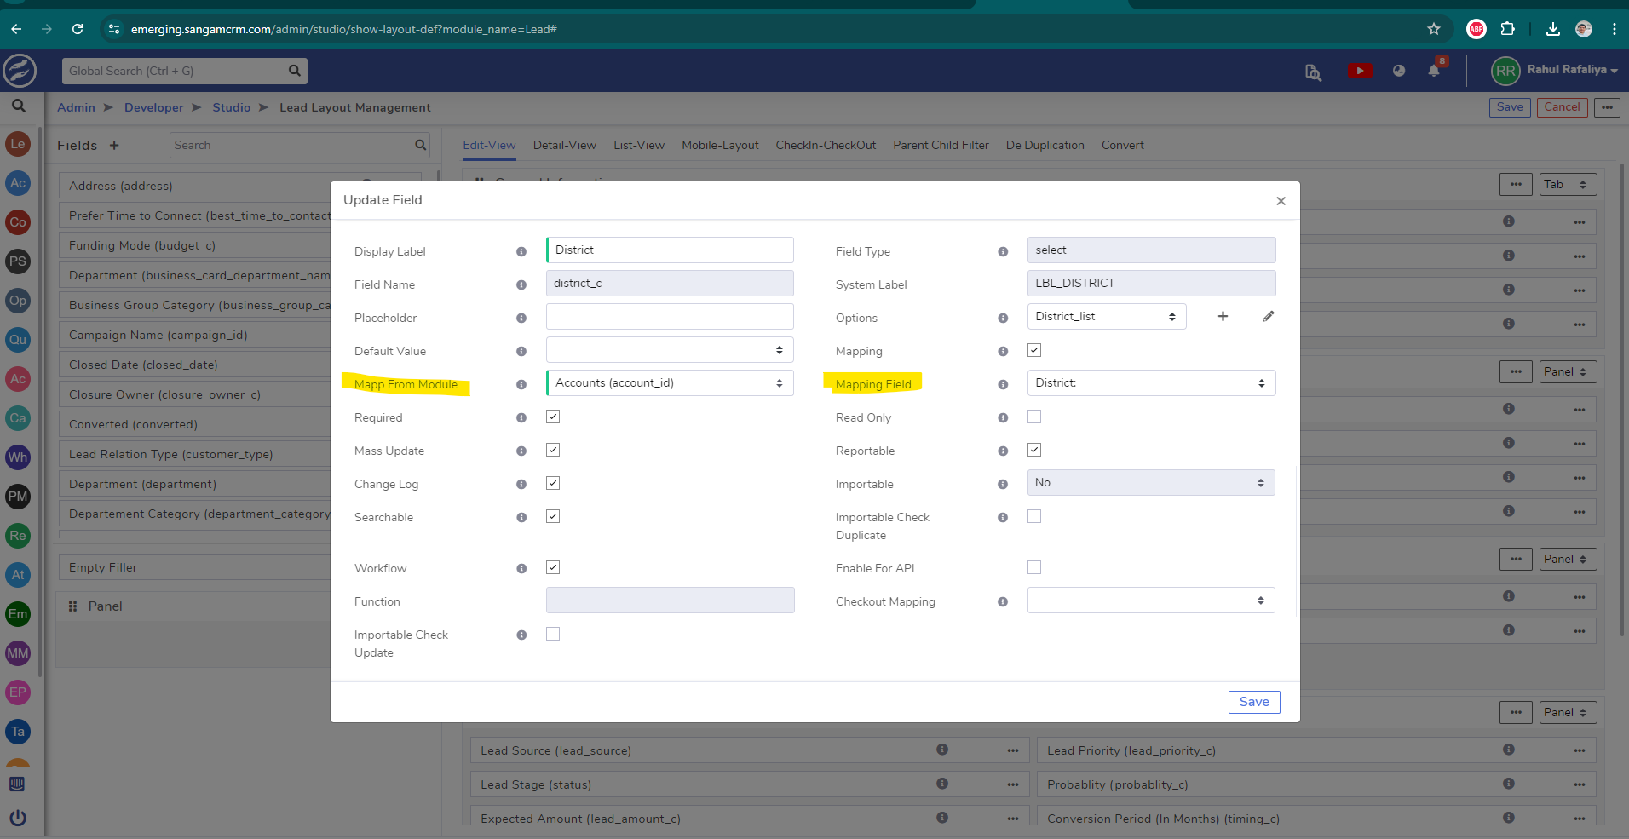Toggle the Workflow checkbox
Viewport: 1629px width, 839px height.
[x=553, y=567]
